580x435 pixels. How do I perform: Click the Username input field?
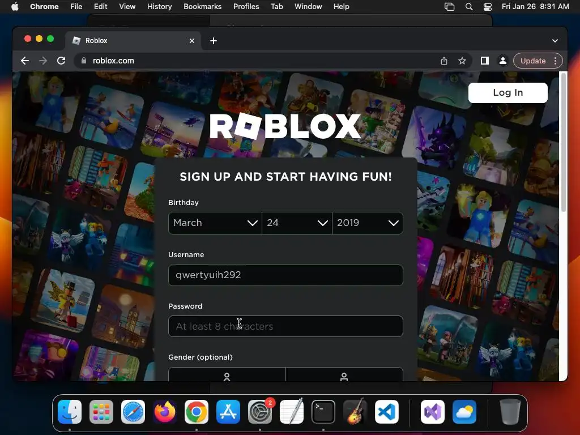point(285,275)
